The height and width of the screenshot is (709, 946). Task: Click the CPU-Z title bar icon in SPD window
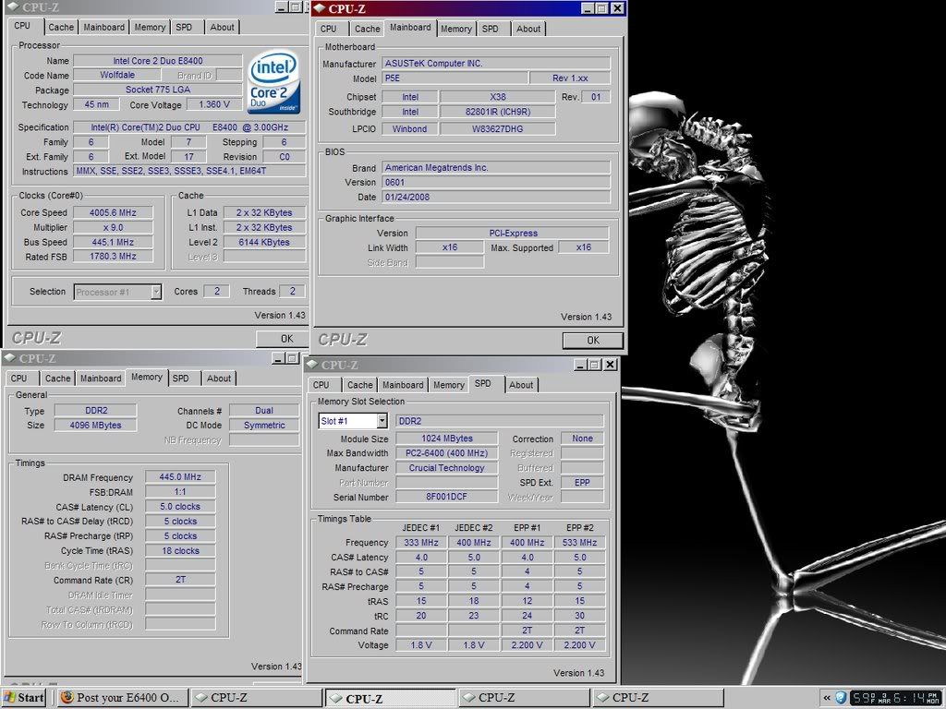coord(313,365)
